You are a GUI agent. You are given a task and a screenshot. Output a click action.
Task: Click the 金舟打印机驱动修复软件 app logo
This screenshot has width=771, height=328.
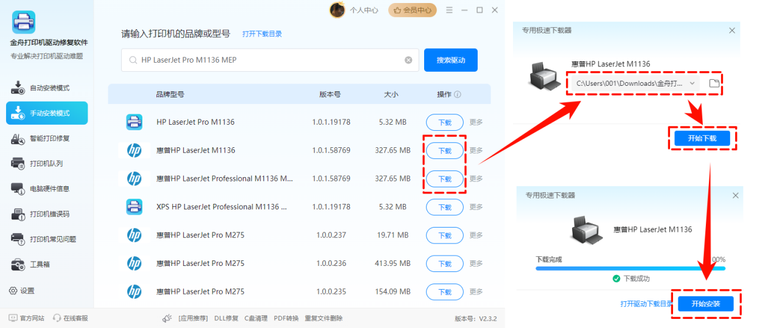click(x=24, y=23)
